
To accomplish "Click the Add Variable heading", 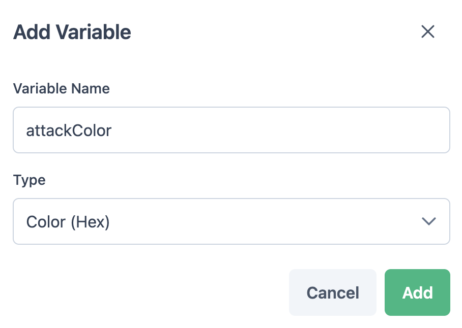I will click(x=72, y=32).
